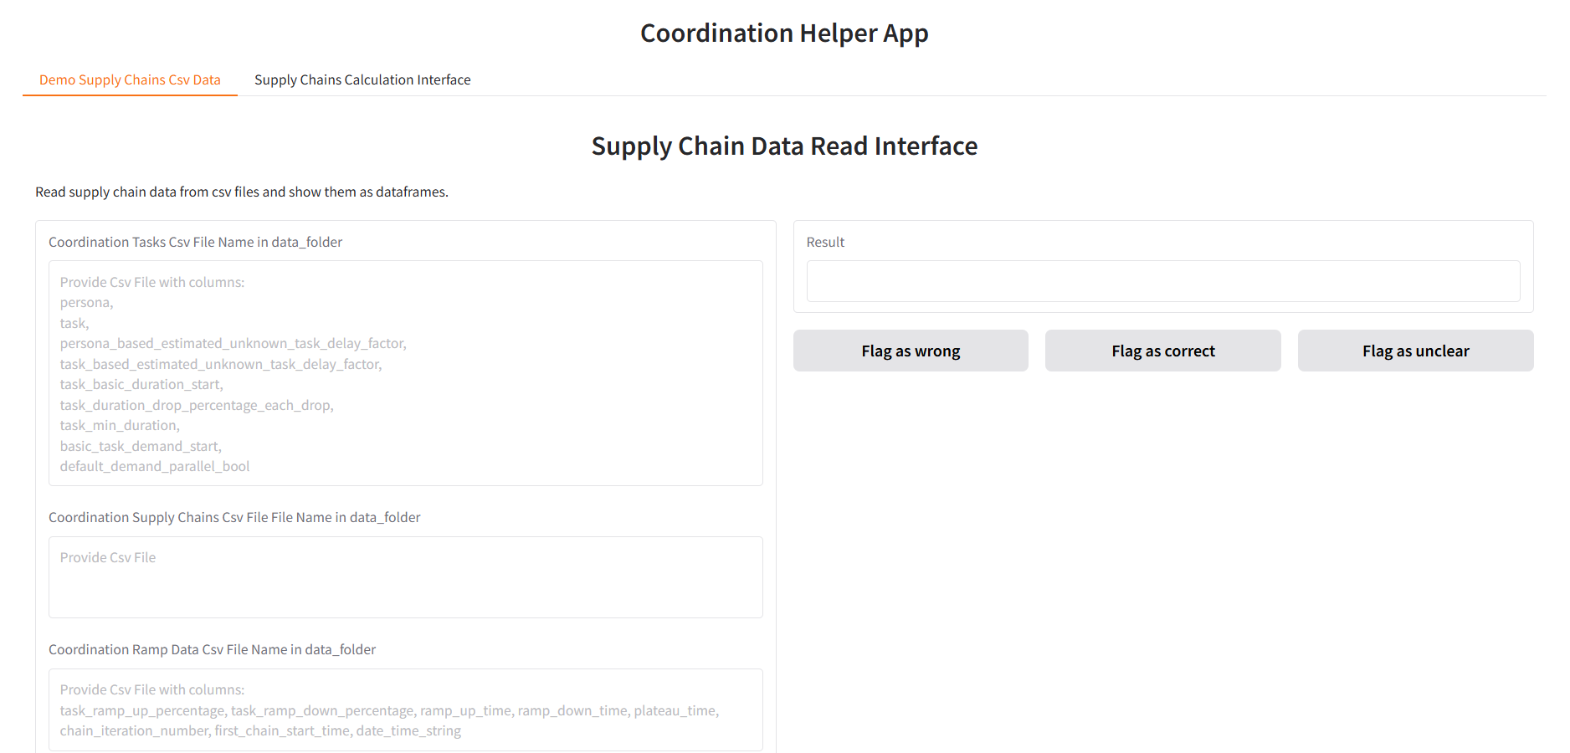Click the Coordination Helper App title
This screenshot has height=753, width=1570.
pyautogui.click(x=784, y=33)
